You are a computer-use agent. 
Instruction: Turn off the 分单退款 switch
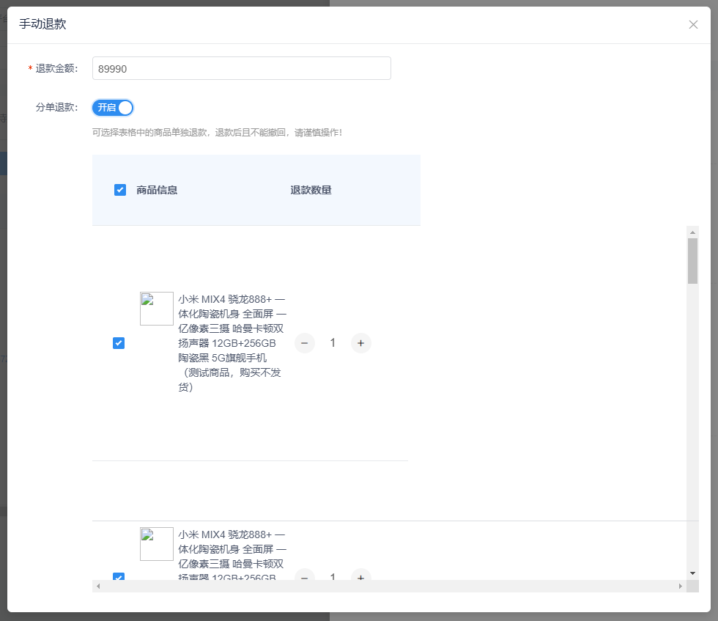(113, 108)
